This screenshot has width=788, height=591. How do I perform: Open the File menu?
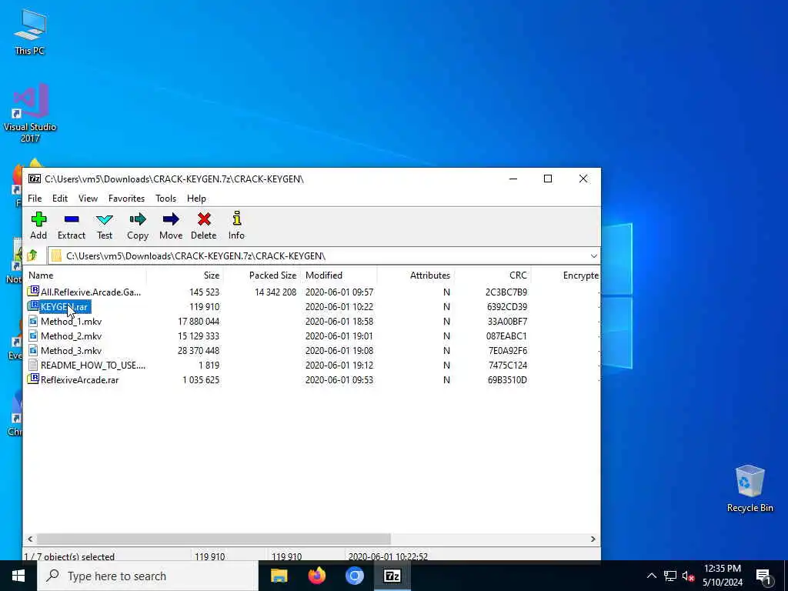35,199
